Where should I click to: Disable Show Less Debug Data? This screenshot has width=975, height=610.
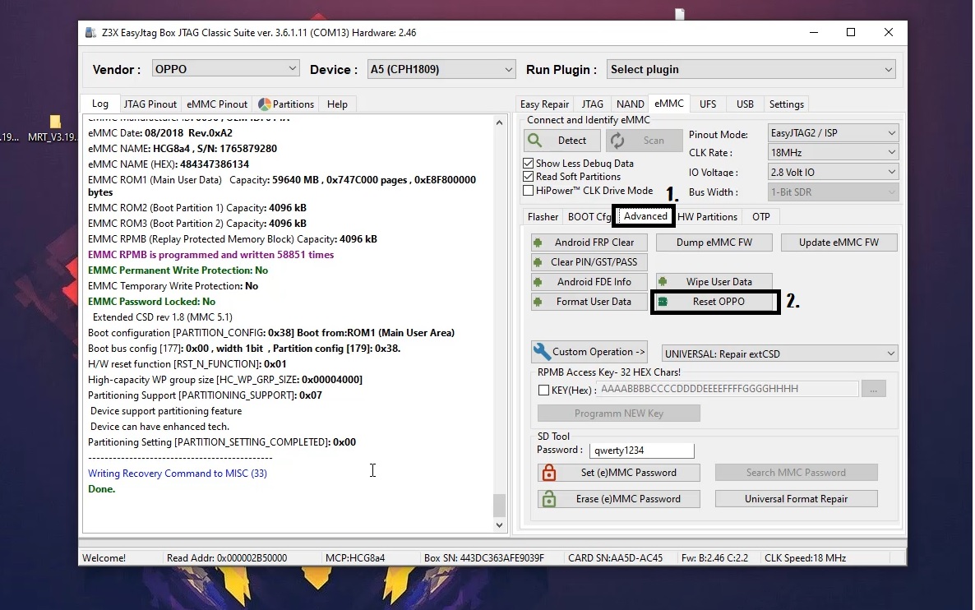(528, 163)
